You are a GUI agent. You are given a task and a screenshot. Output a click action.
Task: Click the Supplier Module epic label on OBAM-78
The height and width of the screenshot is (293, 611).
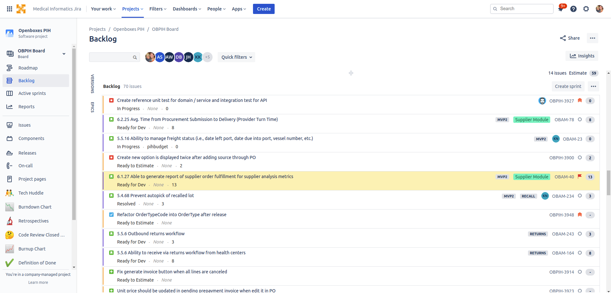click(532, 120)
